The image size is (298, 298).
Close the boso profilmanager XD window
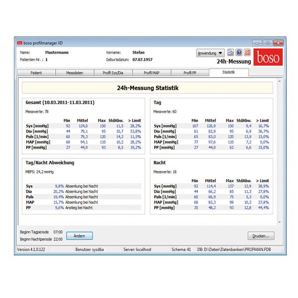278,43
